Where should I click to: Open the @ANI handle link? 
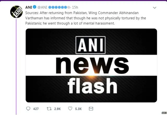pos(42,7)
